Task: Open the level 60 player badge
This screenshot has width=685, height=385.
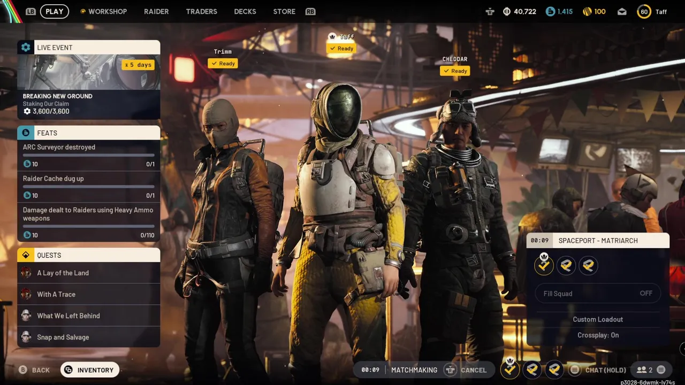Action: click(x=644, y=11)
